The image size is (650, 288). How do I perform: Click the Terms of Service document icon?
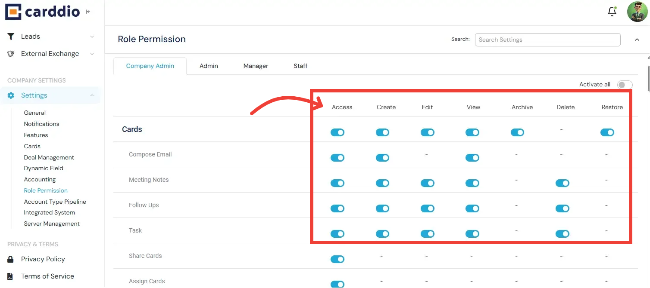click(11, 276)
